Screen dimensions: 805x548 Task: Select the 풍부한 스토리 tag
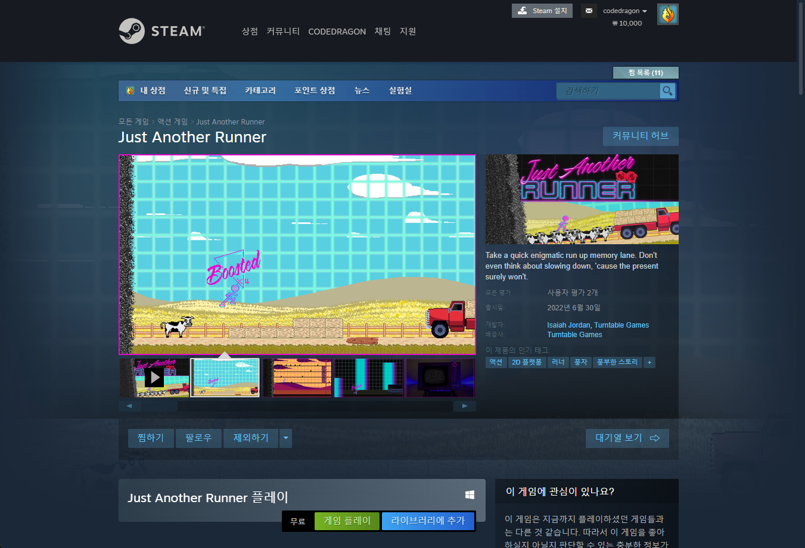click(x=617, y=362)
